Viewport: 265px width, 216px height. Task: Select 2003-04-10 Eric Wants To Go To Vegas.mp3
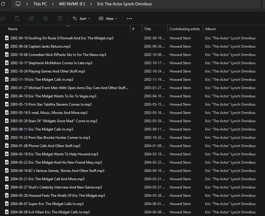pos(53,96)
